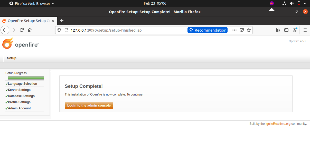The height and width of the screenshot is (152, 310).
Task: Open the Feb 23 05:06 clock menu
Action: (155, 3)
